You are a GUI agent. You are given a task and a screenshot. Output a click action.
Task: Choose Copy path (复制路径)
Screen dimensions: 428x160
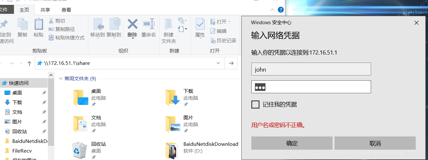[x=61, y=29]
